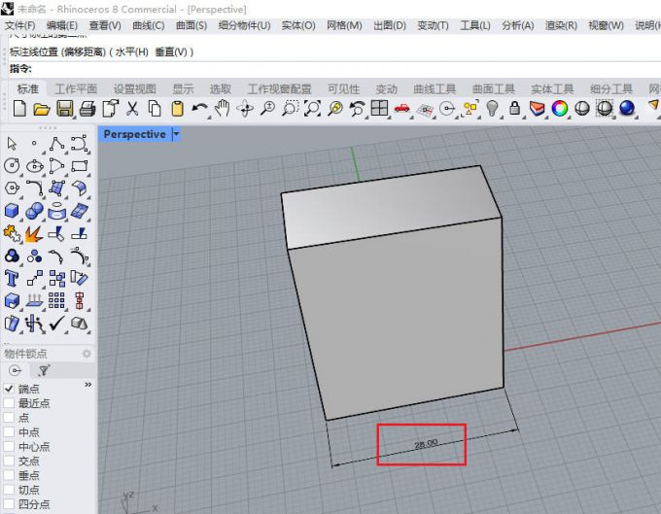The height and width of the screenshot is (514, 661).
Task: Select the Boolean union spheres tool
Action: click(34, 211)
